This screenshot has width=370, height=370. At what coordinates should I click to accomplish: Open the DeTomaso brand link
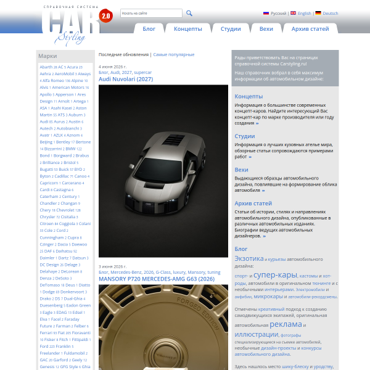(50, 286)
